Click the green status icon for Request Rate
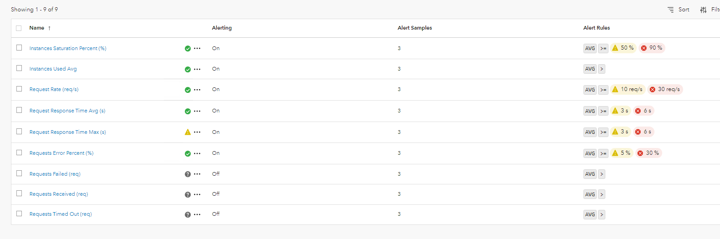The width and height of the screenshot is (720, 239). 188,90
